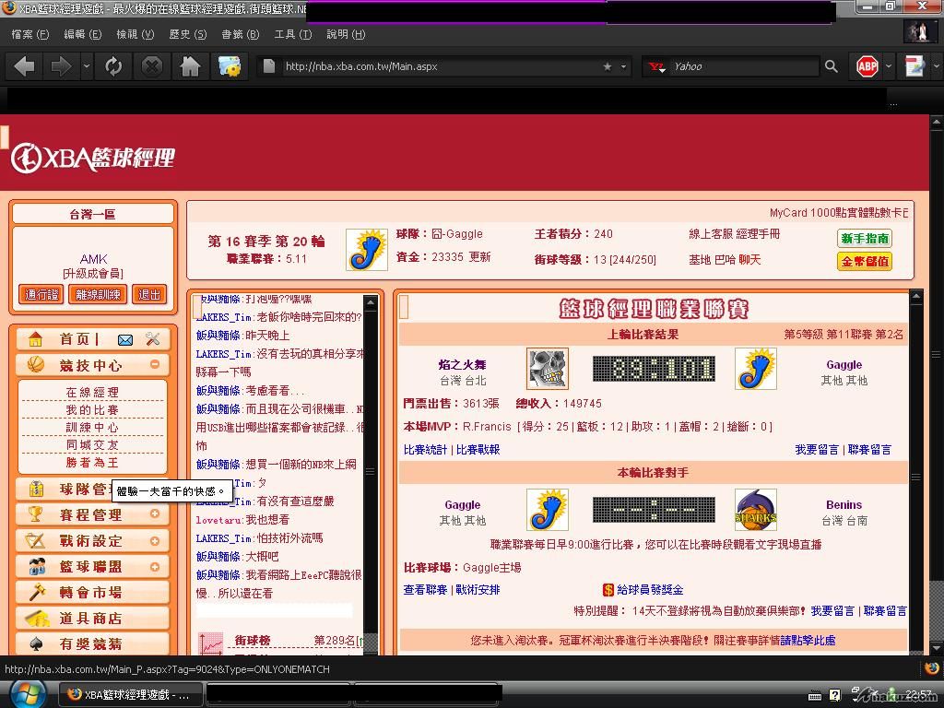This screenshot has height=708, width=944.
Task: Click the Windows Start orb
Action: point(28,693)
